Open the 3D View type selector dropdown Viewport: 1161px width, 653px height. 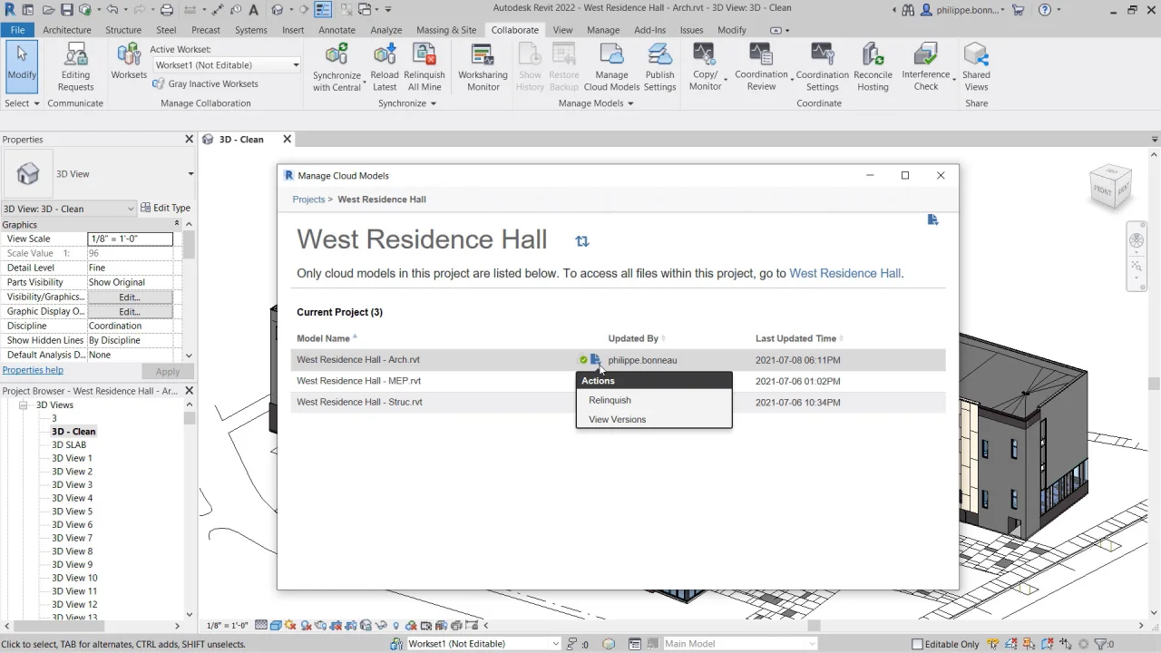click(x=190, y=174)
